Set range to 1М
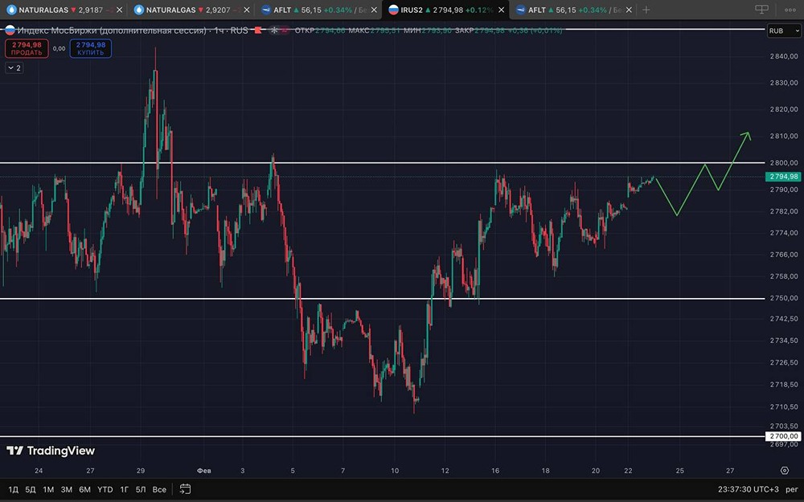Image resolution: width=804 pixels, height=502 pixels. 48,489
